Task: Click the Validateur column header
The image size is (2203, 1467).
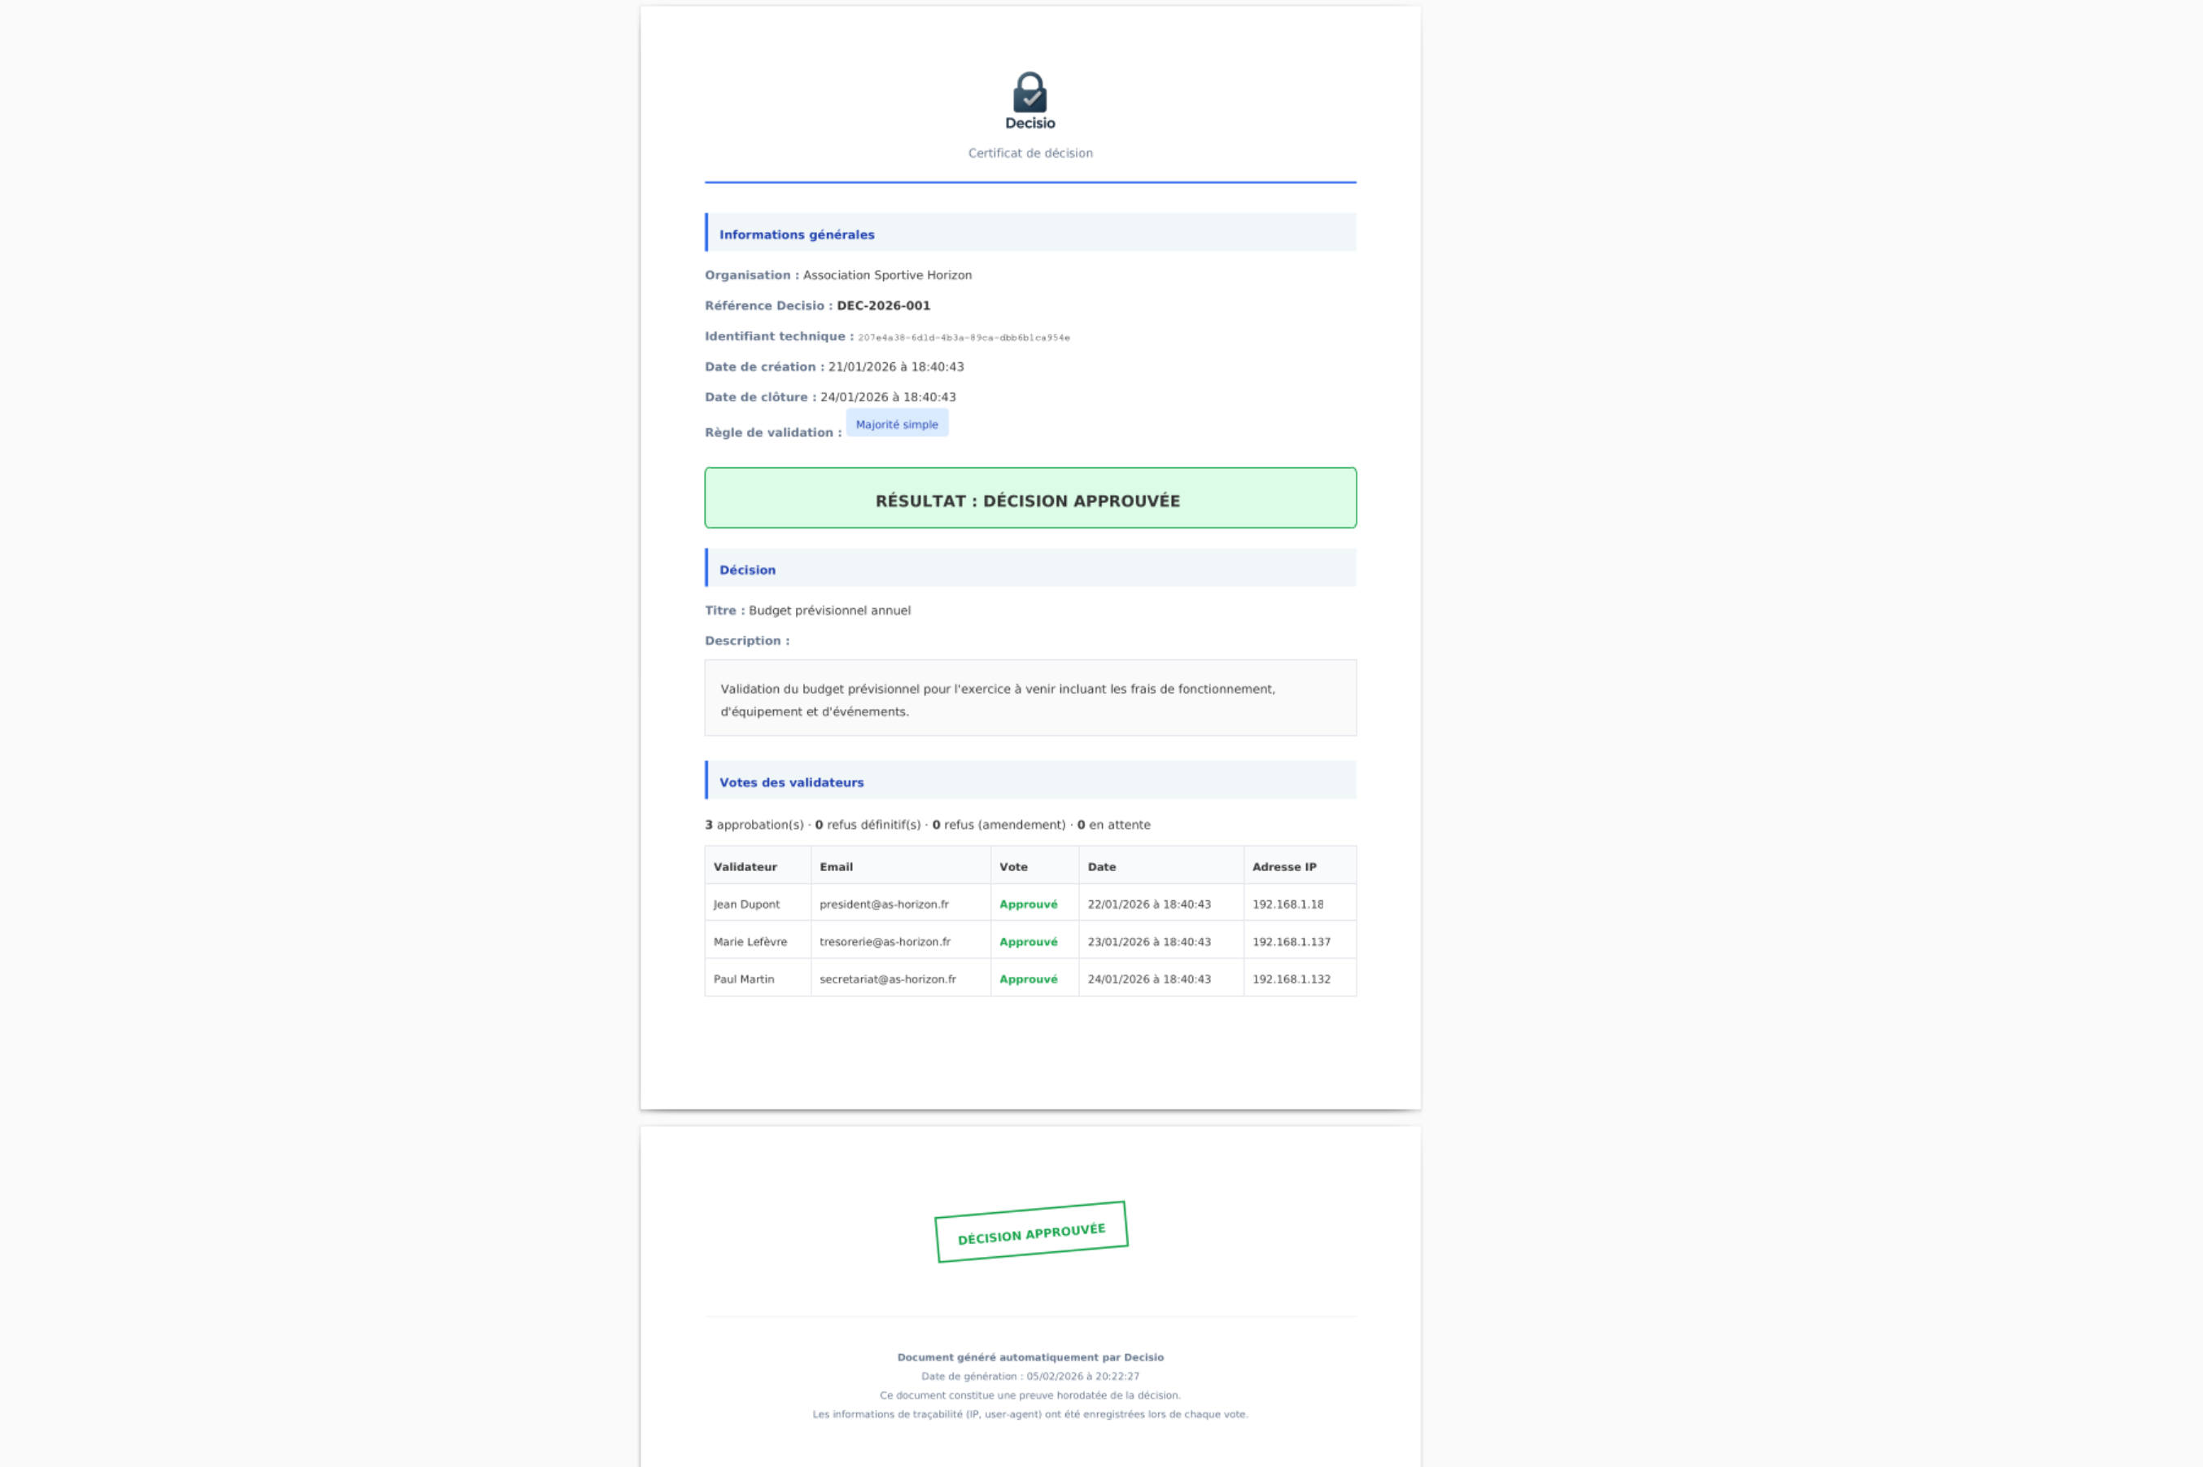Action: click(x=745, y=866)
